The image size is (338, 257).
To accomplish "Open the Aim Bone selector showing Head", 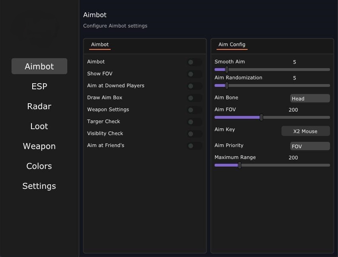I will [x=310, y=98].
